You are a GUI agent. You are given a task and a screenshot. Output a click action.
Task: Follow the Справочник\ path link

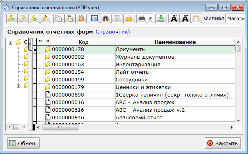click(x=113, y=32)
